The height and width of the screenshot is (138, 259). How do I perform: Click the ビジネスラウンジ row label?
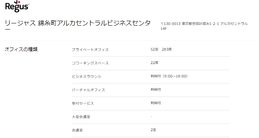87,77
